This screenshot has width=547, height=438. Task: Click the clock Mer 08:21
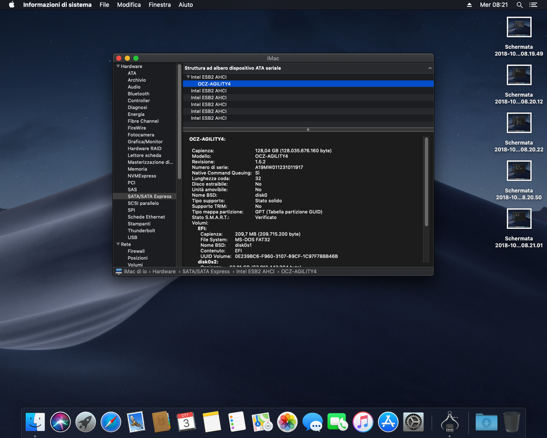[493, 5]
